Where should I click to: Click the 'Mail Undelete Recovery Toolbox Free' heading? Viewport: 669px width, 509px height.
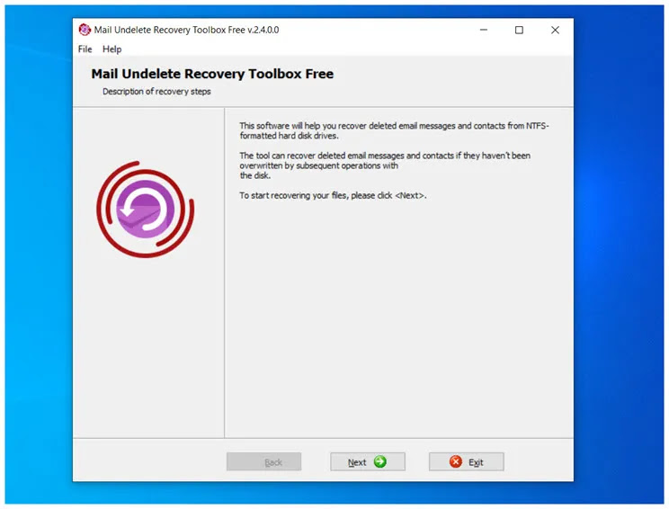(212, 74)
